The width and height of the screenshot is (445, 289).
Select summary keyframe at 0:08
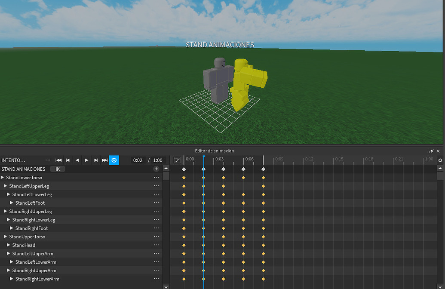[264, 169]
